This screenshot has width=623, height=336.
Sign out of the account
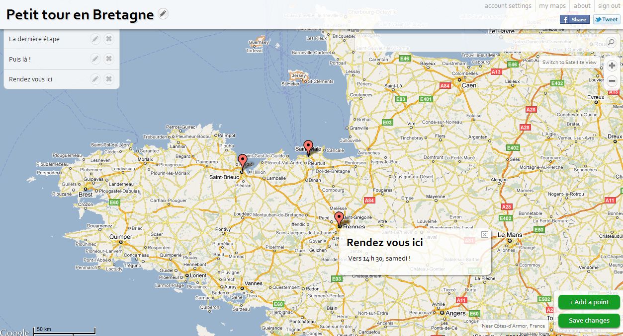[609, 5]
